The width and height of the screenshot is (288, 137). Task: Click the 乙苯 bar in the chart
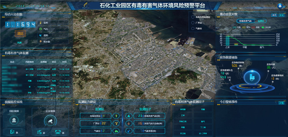click(x=228, y=40)
